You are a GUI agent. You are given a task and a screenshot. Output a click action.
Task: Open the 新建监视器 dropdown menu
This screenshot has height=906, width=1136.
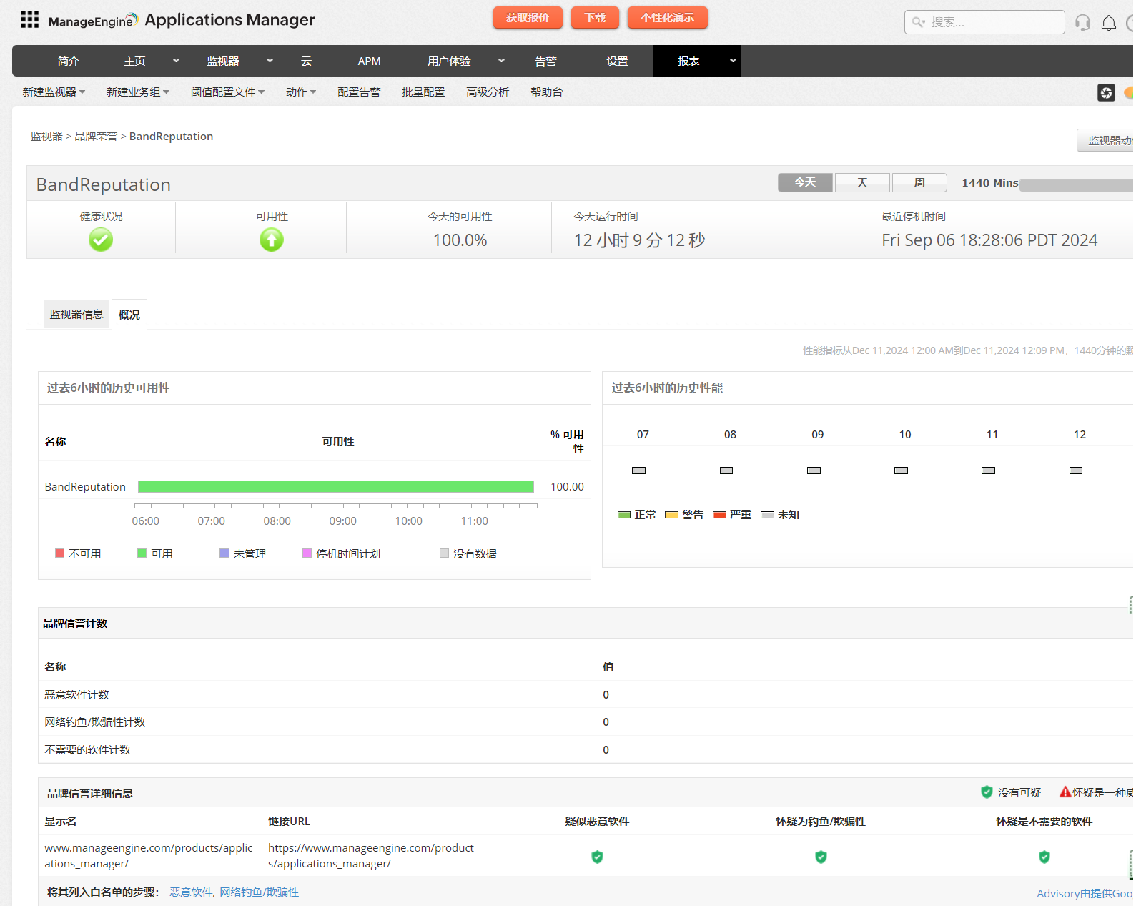54,92
